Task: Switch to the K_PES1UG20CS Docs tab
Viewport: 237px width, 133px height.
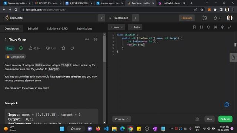Action: [x=79, y=3]
